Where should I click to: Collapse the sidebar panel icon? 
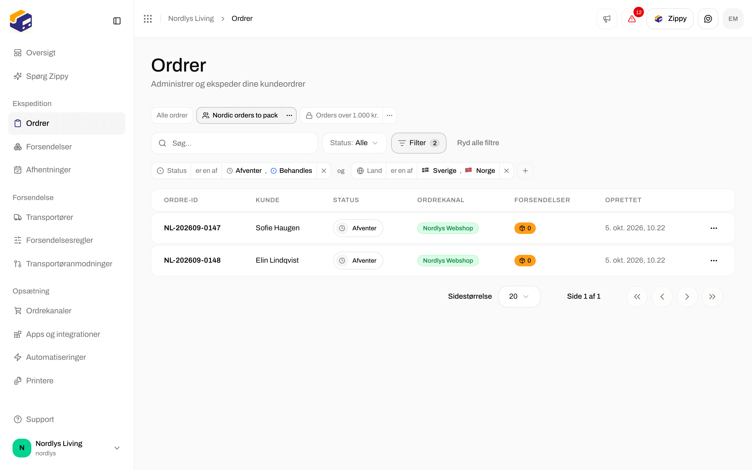coord(117,21)
